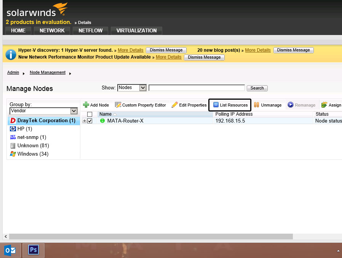This screenshot has width=342, height=258.
Task: Open the Custom Property Editor
Action: click(x=141, y=105)
